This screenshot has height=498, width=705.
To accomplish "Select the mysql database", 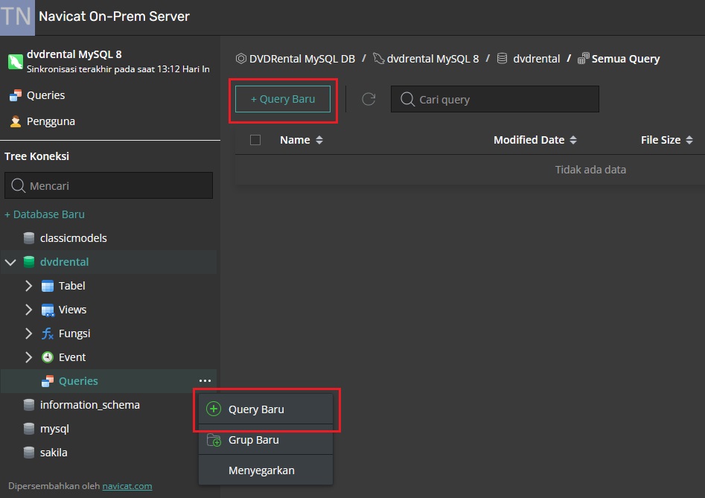I will point(54,429).
